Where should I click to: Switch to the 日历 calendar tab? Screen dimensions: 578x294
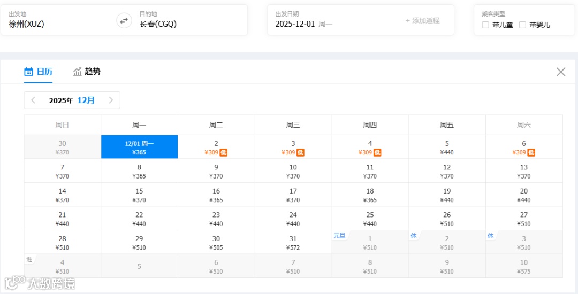(x=39, y=72)
